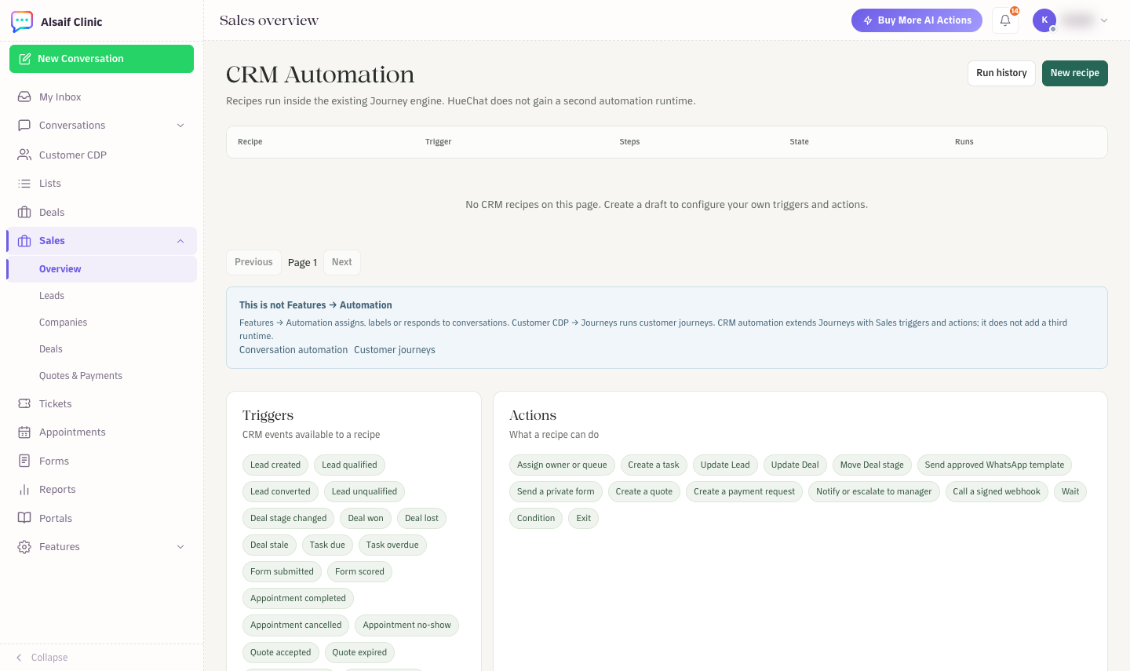The width and height of the screenshot is (1130, 671).
Task: Click the Deal lost trigger chip
Action: pos(421,518)
